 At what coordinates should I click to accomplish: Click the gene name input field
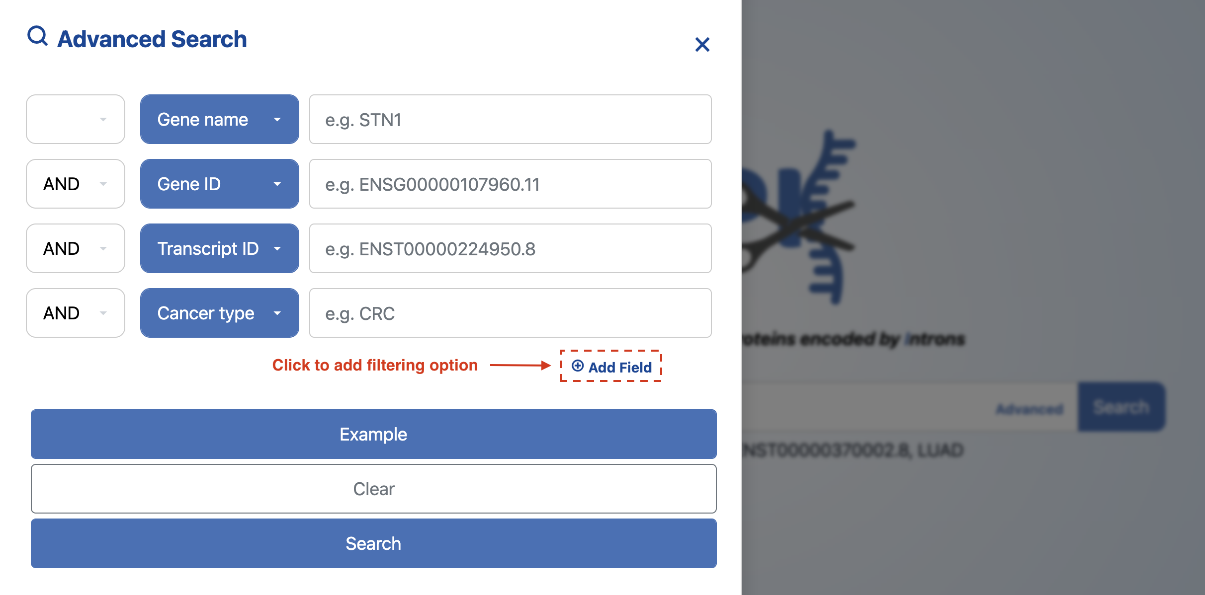click(510, 119)
